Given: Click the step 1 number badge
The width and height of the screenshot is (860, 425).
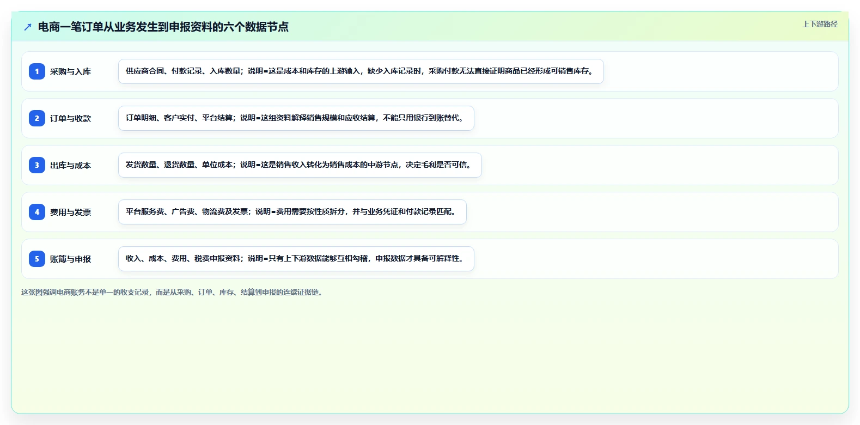Looking at the screenshot, I should click(37, 71).
